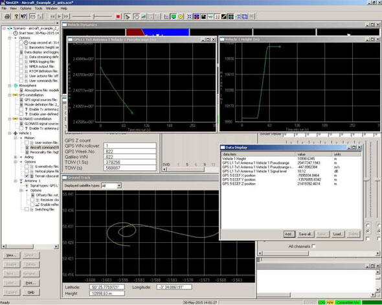Click the Vehicle 1 aircraft icon in tree
The height and width of the screenshot is (305, 382).
tap(16, 133)
